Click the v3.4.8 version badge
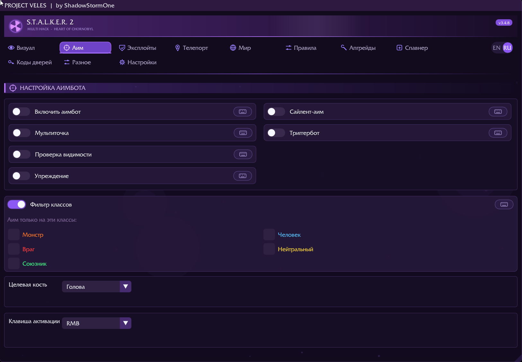Image resolution: width=522 pixels, height=362 pixels. pos(504,23)
